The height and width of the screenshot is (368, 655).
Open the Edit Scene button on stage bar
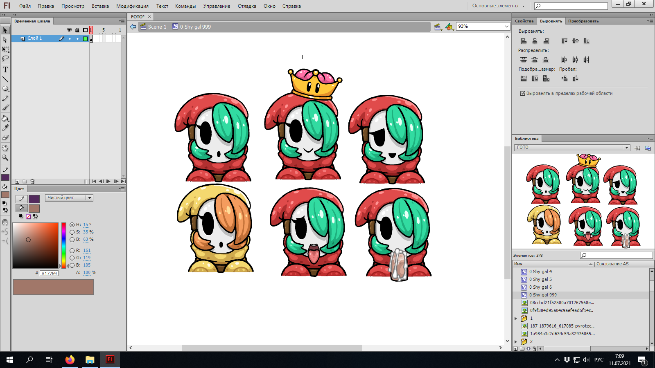pyautogui.click(x=438, y=27)
